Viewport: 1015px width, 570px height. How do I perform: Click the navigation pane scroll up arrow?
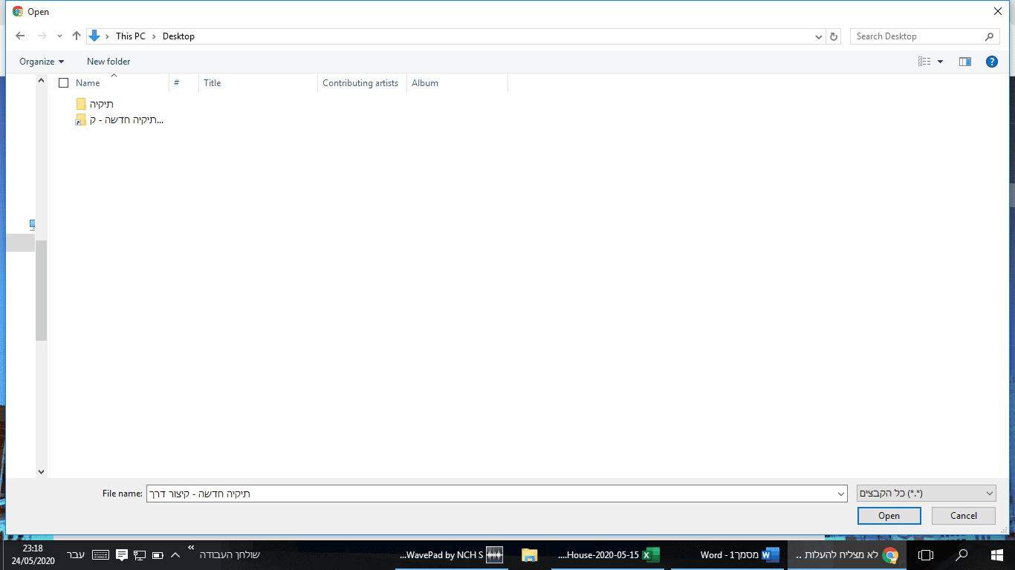coord(41,81)
